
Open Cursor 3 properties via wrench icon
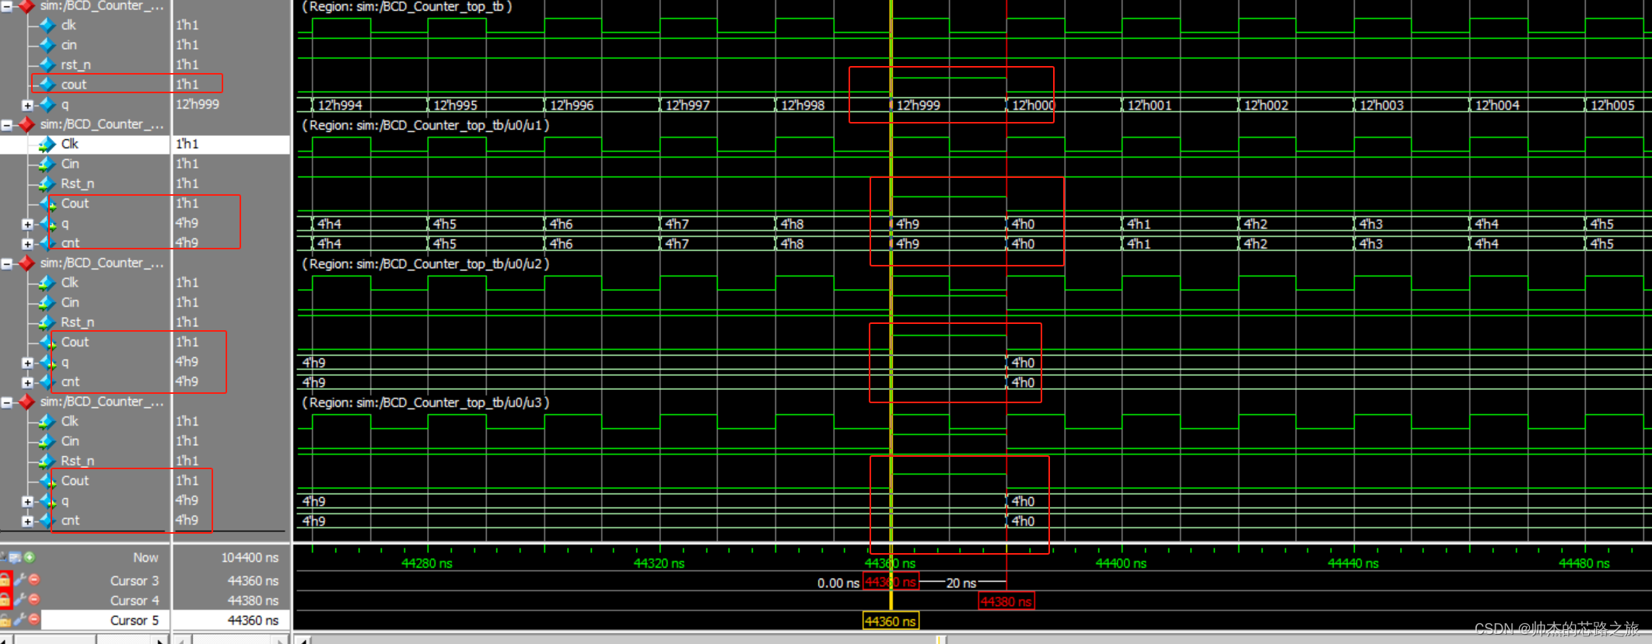[20, 580]
